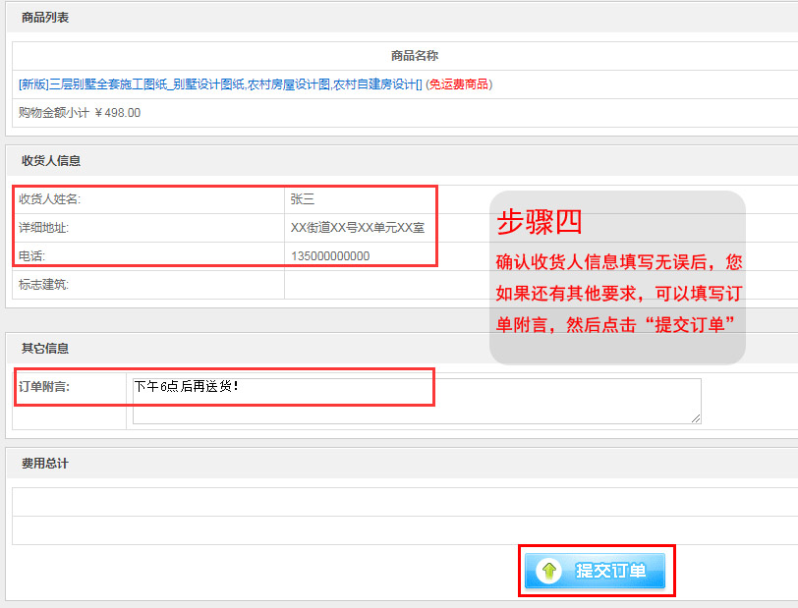Click the phone number 13500000000
The image size is (798, 608).
[x=330, y=256]
